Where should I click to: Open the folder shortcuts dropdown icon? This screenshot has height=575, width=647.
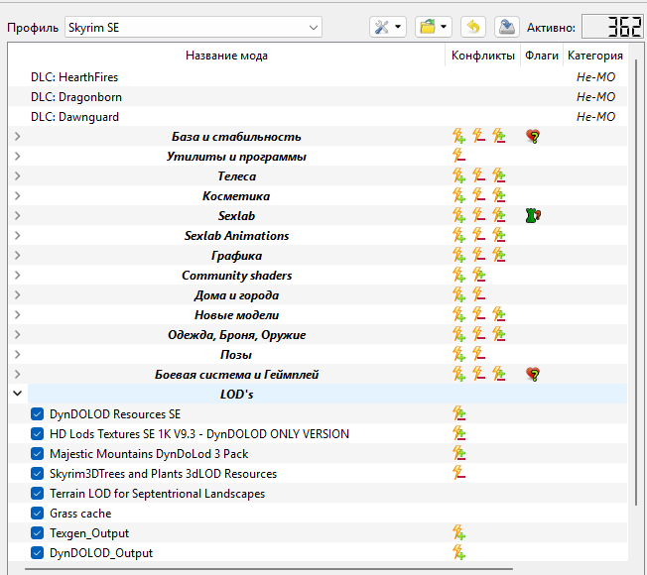point(433,27)
